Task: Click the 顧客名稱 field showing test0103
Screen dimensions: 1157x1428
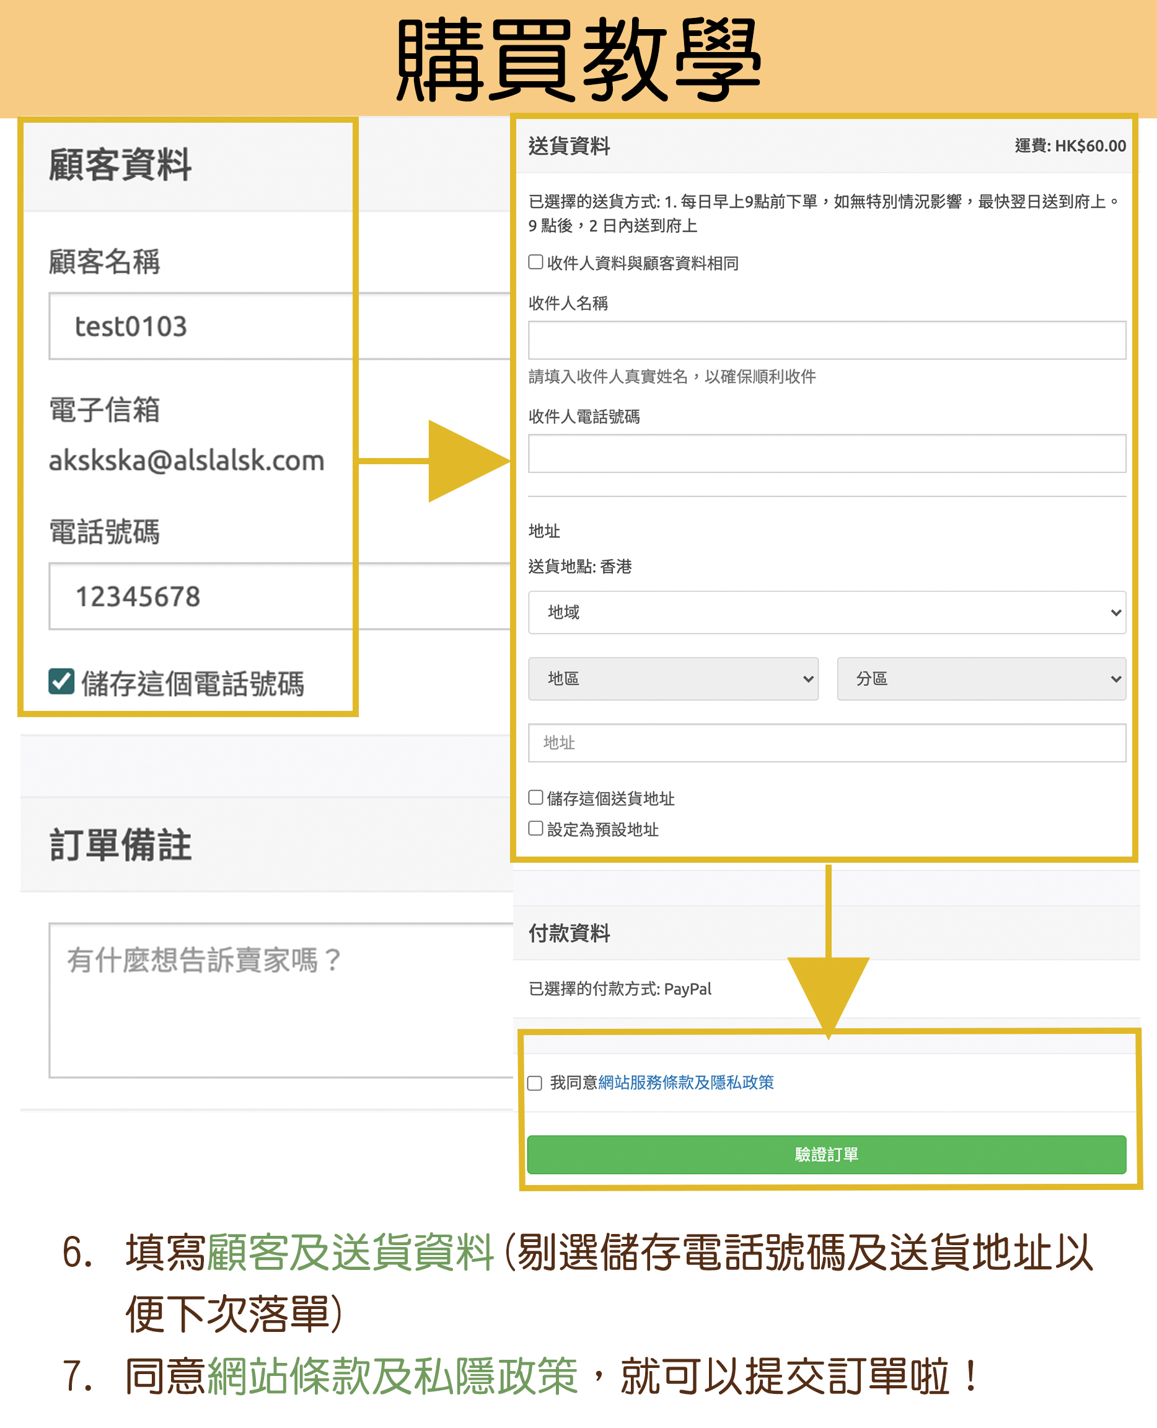Action: coord(200,327)
